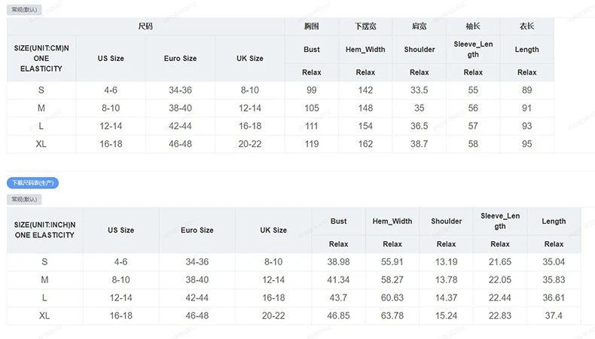
Task: Select the XL sleeve length value 22.83
Action: [500, 316]
